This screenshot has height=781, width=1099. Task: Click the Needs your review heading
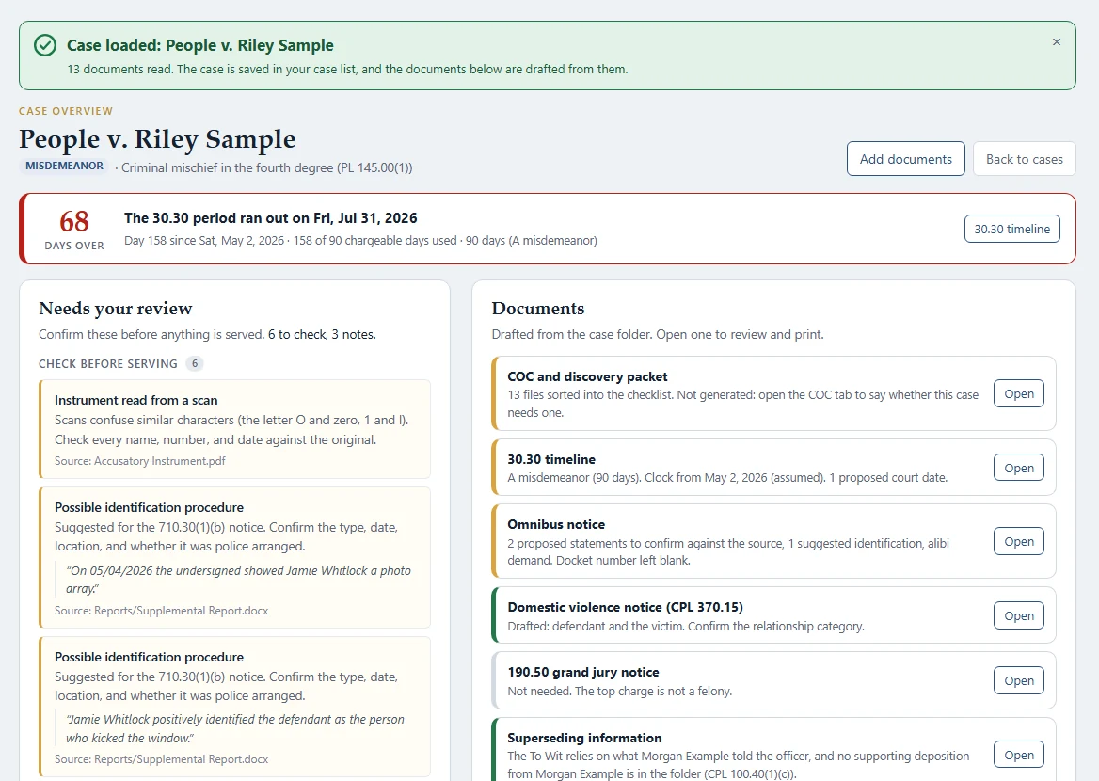click(x=116, y=309)
